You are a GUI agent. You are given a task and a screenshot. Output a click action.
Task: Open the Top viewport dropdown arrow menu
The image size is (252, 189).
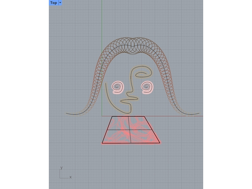pyautogui.click(x=60, y=3)
